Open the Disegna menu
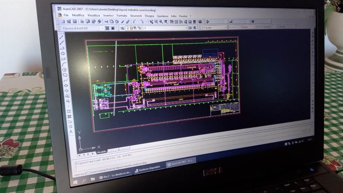The width and height of the screenshot is (343, 193). [150, 16]
